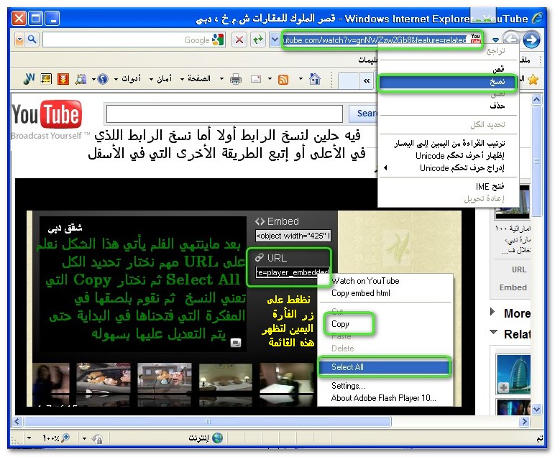The image size is (555, 457).
Task: Click the yellow screenshot-style icon beside the W icon
Action: pyautogui.click(x=46, y=79)
